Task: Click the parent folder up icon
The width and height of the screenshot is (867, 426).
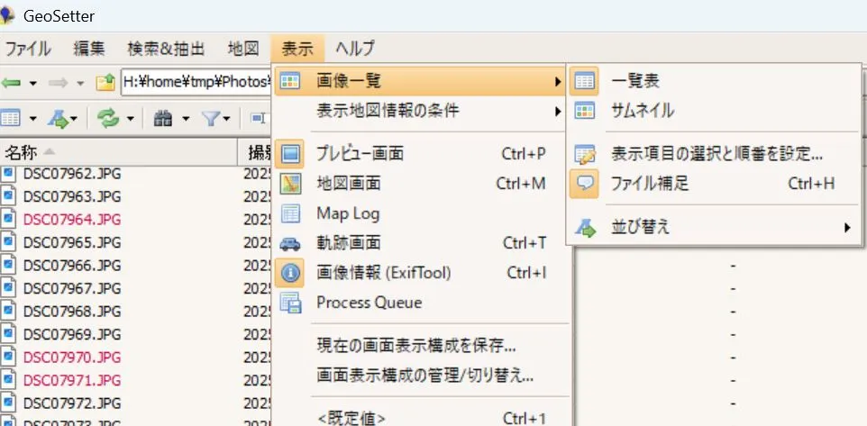Action: [x=105, y=83]
